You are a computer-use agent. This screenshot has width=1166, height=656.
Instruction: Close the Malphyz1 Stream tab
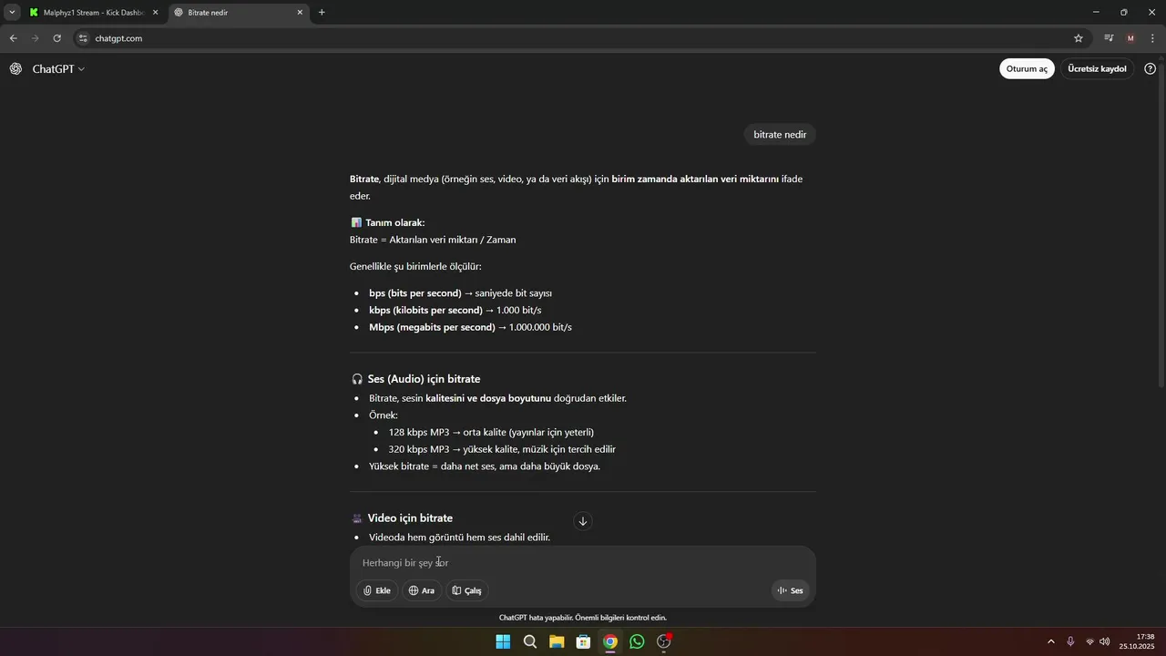[155, 13]
